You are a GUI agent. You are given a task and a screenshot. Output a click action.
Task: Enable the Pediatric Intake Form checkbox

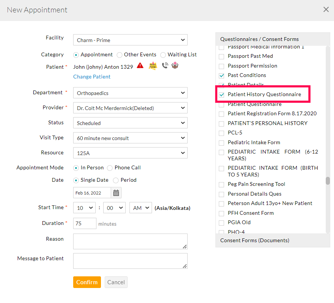click(x=221, y=143)
